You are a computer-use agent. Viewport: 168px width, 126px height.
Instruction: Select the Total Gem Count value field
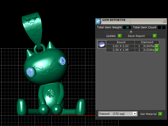coord(161,27)
